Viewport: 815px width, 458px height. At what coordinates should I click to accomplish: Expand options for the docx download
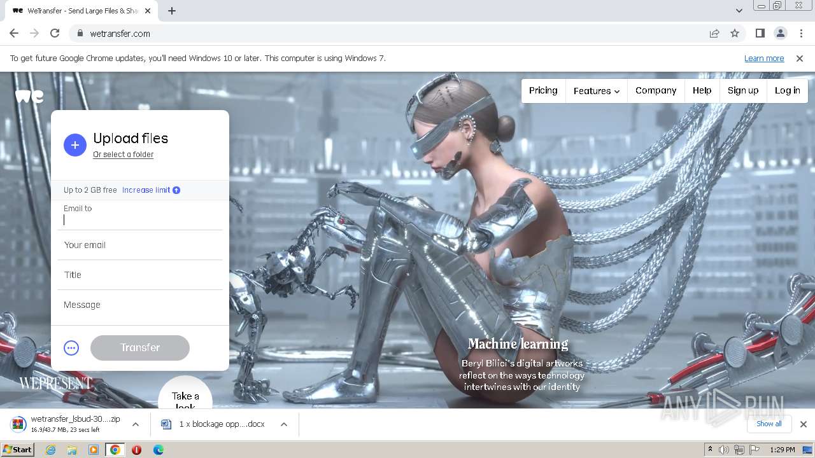[284, 424]
